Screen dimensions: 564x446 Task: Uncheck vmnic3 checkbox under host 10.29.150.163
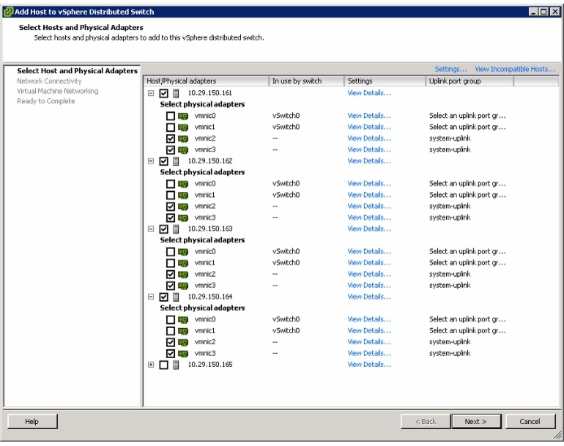point(171,286)
